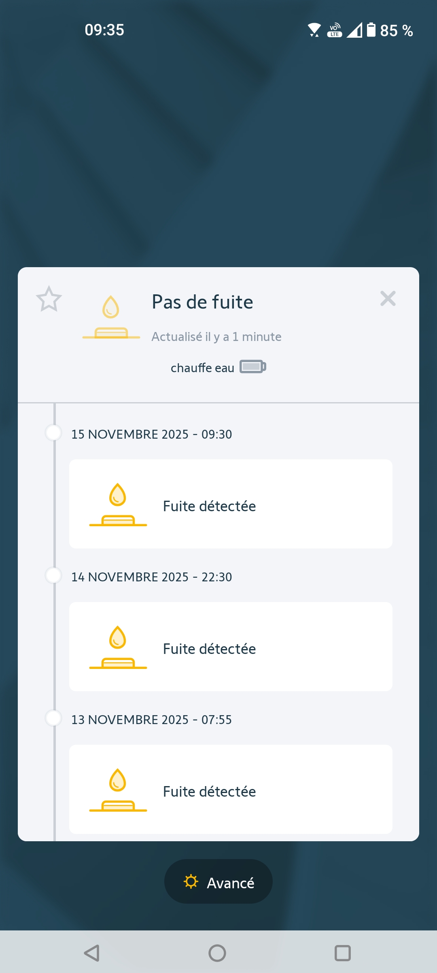This screenshot has width=437, height=973.
Task: Select the 14 November 22:30 timeline marker
Action: pos(53,575)
